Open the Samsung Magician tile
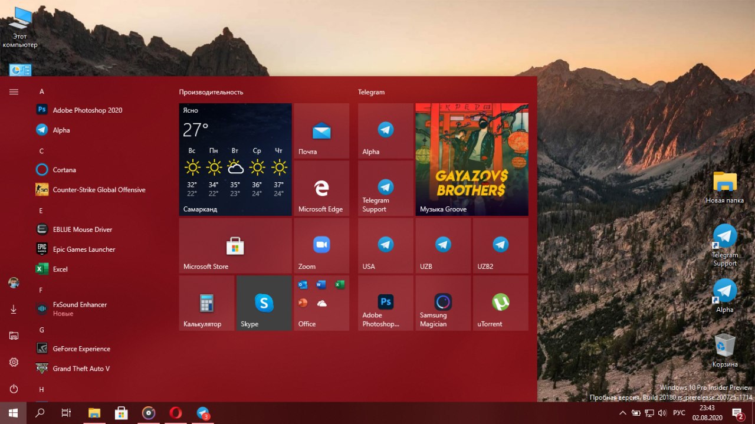Screen dimensions: 755x424 pyautogui.click(x=443, y=303)
